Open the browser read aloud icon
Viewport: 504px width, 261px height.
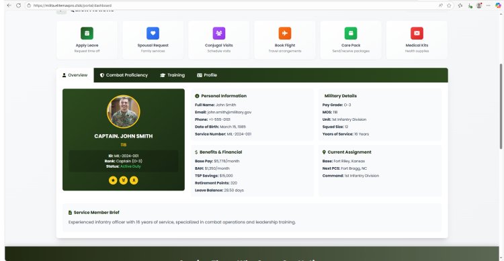point(440,5)
